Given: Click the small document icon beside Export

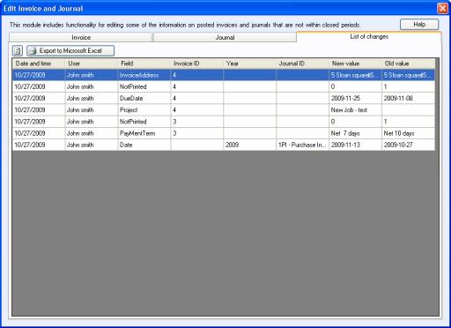Looking at the screenshot, I should click(x=18, y=51).
